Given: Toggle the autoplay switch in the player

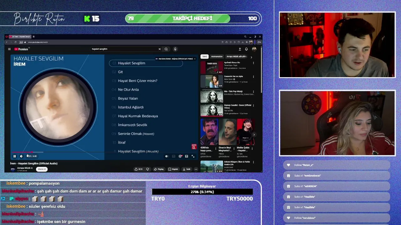Looking at the screenshot, I should pos(167,156).
